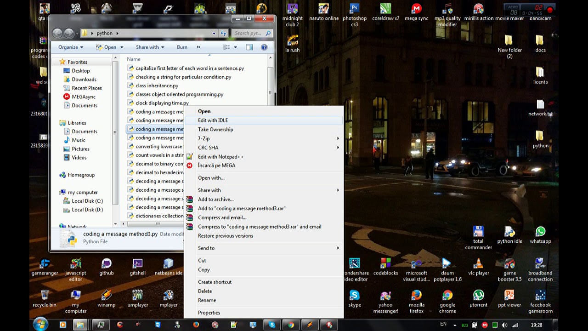Select Edit with Notepad++ menu entry

click(x=220, y=157)
